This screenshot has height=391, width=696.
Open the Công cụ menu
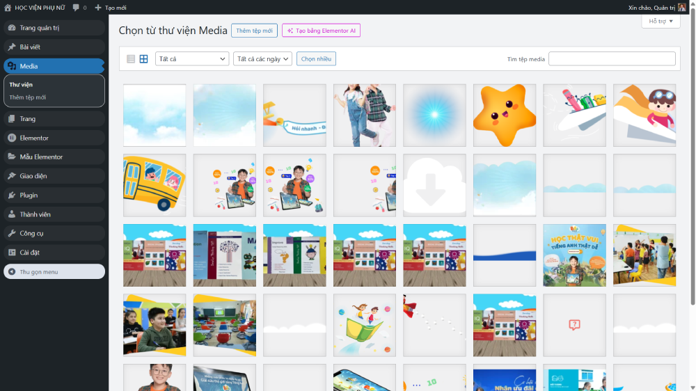coord(54,233)
